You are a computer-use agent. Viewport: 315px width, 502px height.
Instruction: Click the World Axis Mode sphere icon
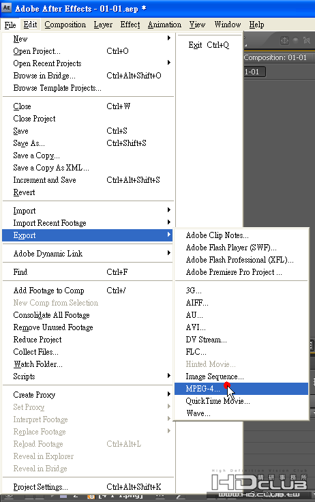[296, 40]
